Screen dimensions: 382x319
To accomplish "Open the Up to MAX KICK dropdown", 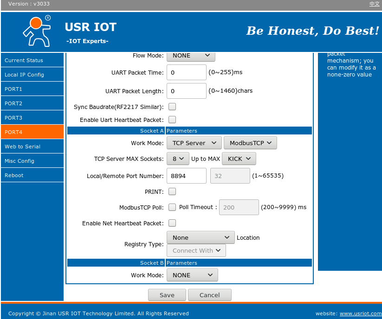I will tap(239, 159).
